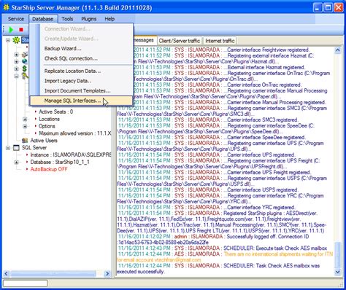Expand the node beside the dollar icon
This screenshot has height=290, width=346.
pos(16,69)
